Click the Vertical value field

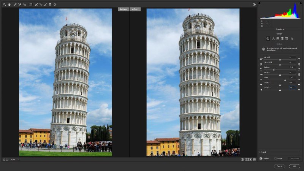(x=292, y=57)
